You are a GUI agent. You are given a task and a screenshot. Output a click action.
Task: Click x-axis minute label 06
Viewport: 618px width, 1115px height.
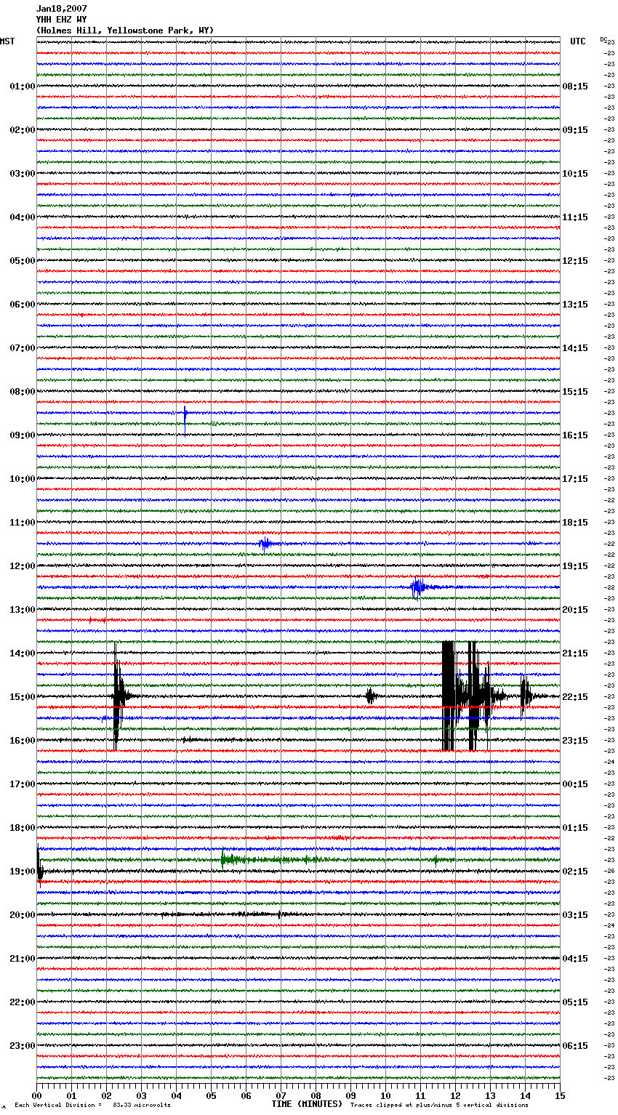tap(246, 1095)
